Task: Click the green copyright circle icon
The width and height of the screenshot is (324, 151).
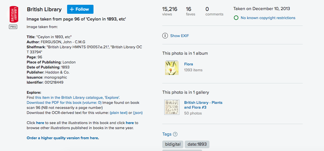Action: 236,18
